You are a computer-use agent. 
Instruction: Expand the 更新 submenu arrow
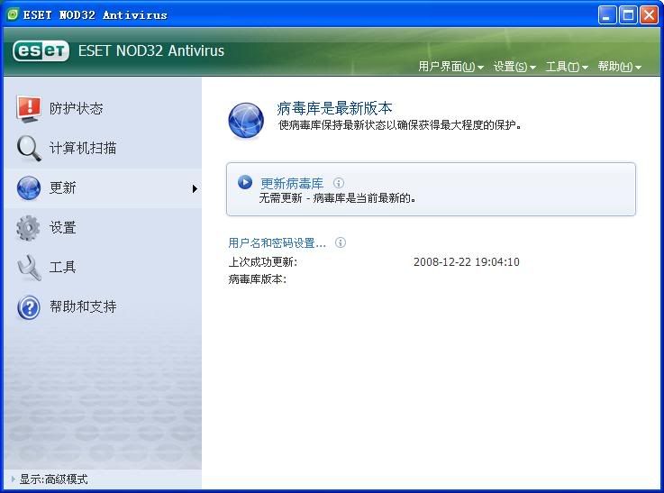click(x=195, y=188)
